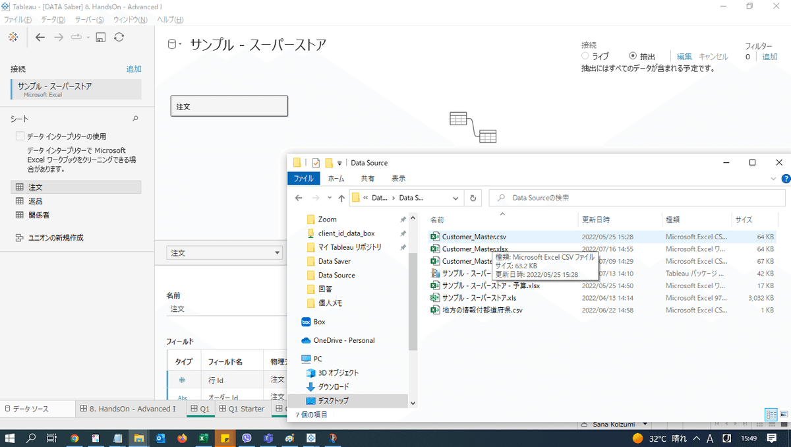Click the search icon beside シート heading
This screenshot has height=447, width=791.
tap(135, 119)
